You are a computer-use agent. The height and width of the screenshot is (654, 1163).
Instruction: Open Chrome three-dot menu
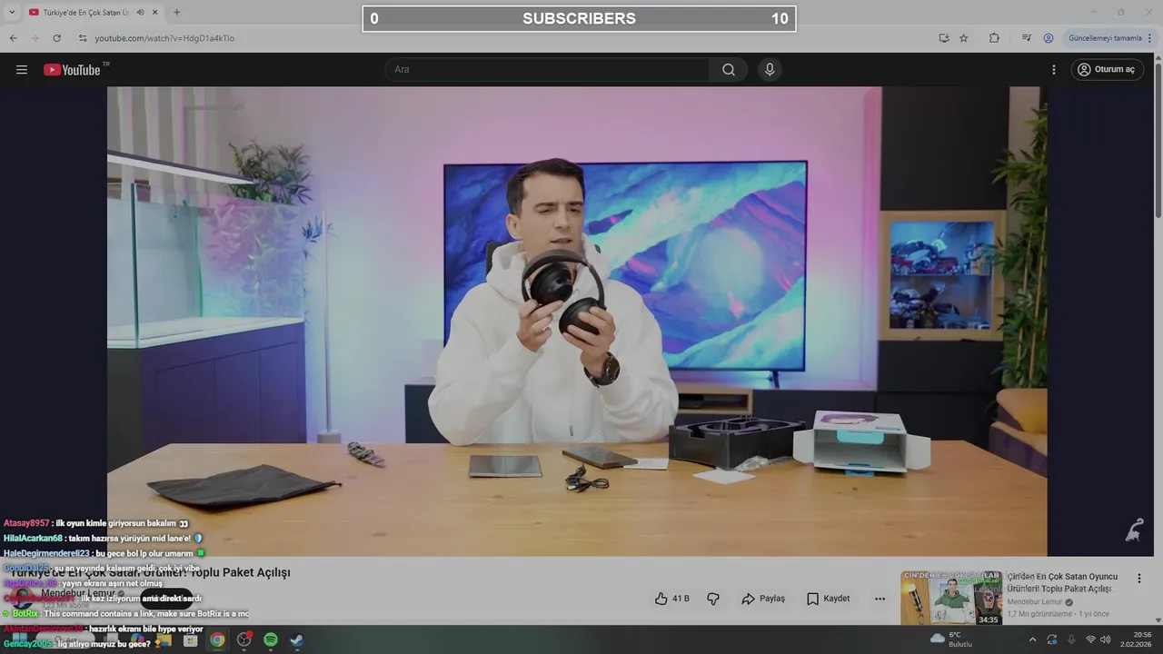(1149, 38)
